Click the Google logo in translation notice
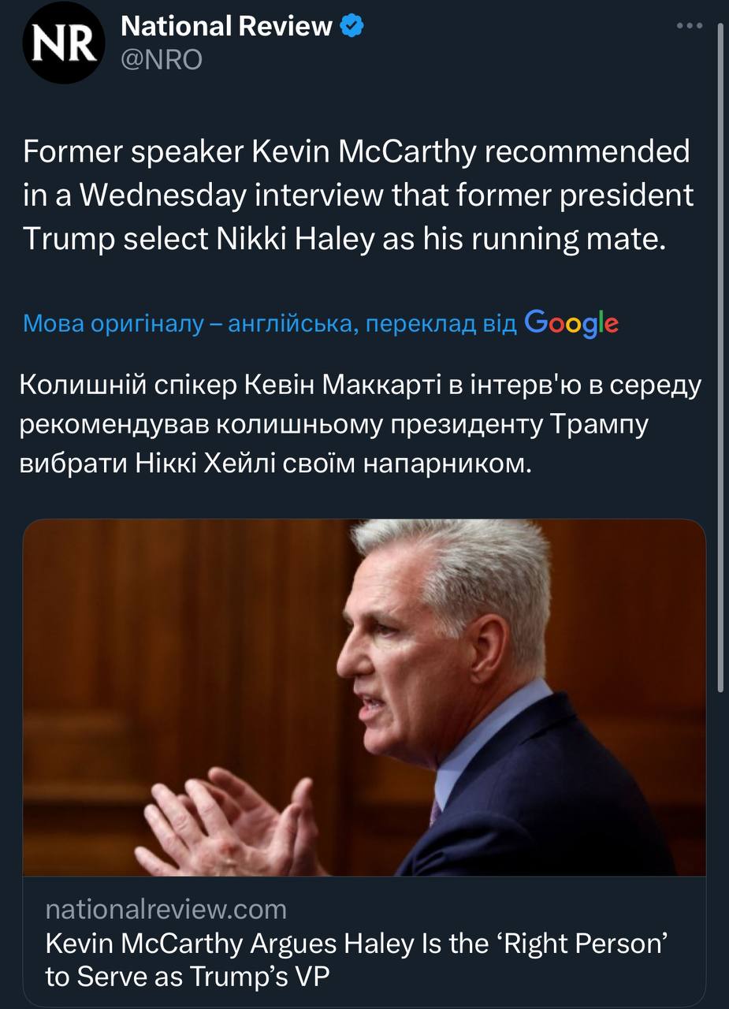This screenshot has height=1009, width=729. (x=571, y=322)
